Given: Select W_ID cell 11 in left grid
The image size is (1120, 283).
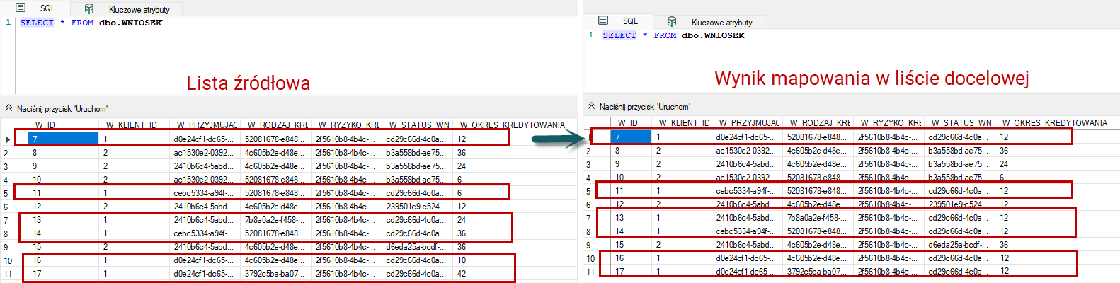Looking at the screenshot, I should point(63,193).
